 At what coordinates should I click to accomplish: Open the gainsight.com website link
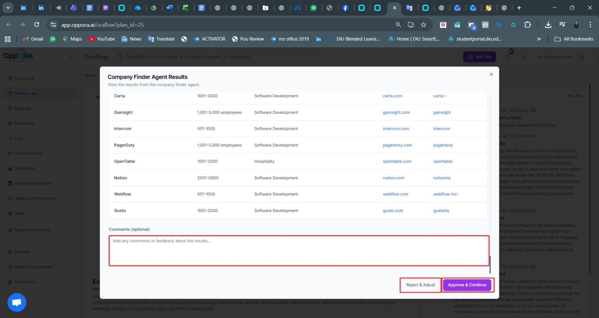(x=396, y=113)
